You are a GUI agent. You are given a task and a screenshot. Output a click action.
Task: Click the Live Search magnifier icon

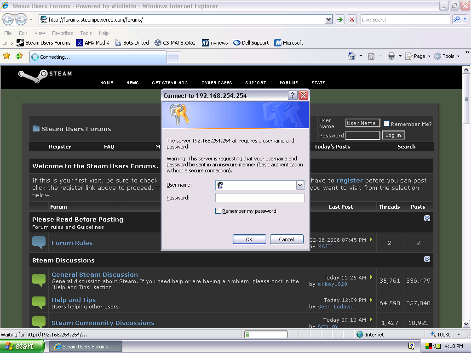[x=457, y=19]
